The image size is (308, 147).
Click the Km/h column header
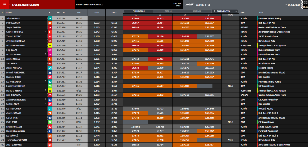click(230, 15)
